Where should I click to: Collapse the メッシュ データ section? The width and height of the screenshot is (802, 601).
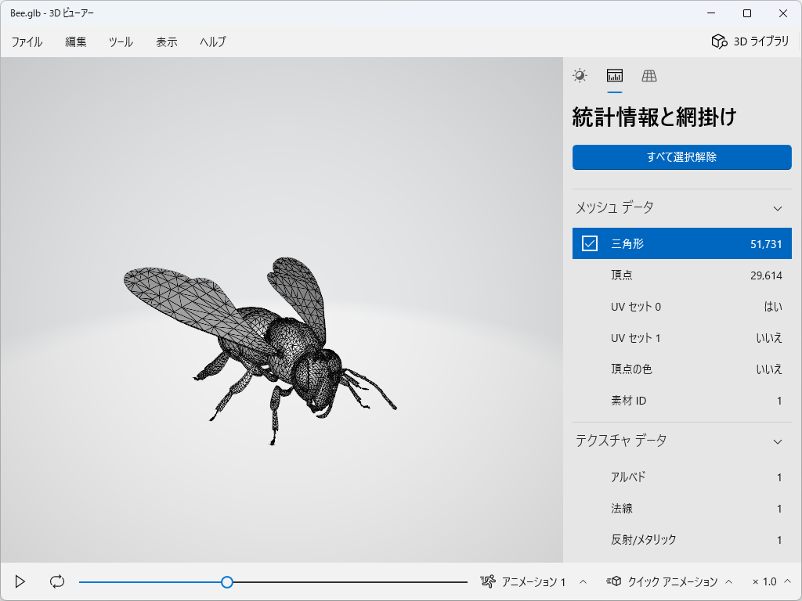(x=778, y=208)
